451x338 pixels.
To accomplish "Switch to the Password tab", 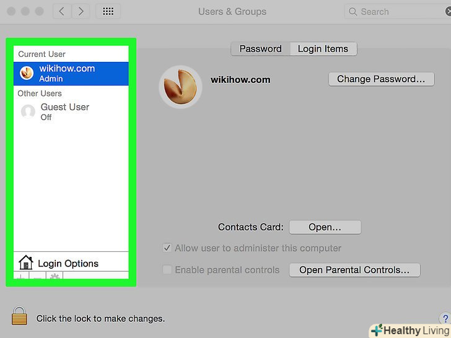I will (261, 49).
